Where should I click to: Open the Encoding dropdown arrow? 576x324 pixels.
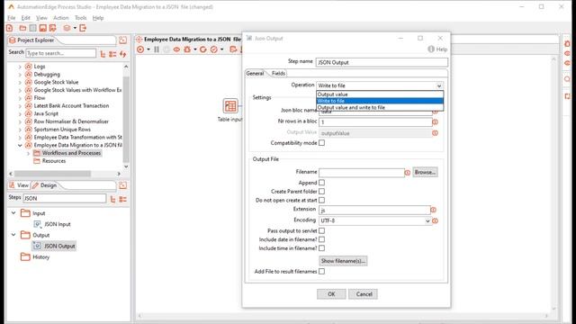(x=427, y=220)
